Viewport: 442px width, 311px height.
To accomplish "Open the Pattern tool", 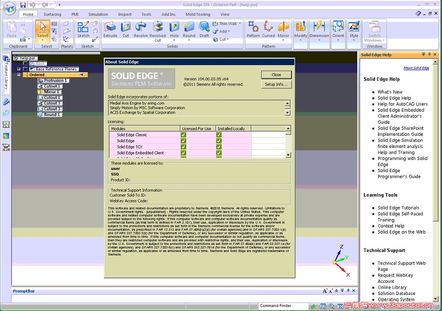I will (253, 29).
